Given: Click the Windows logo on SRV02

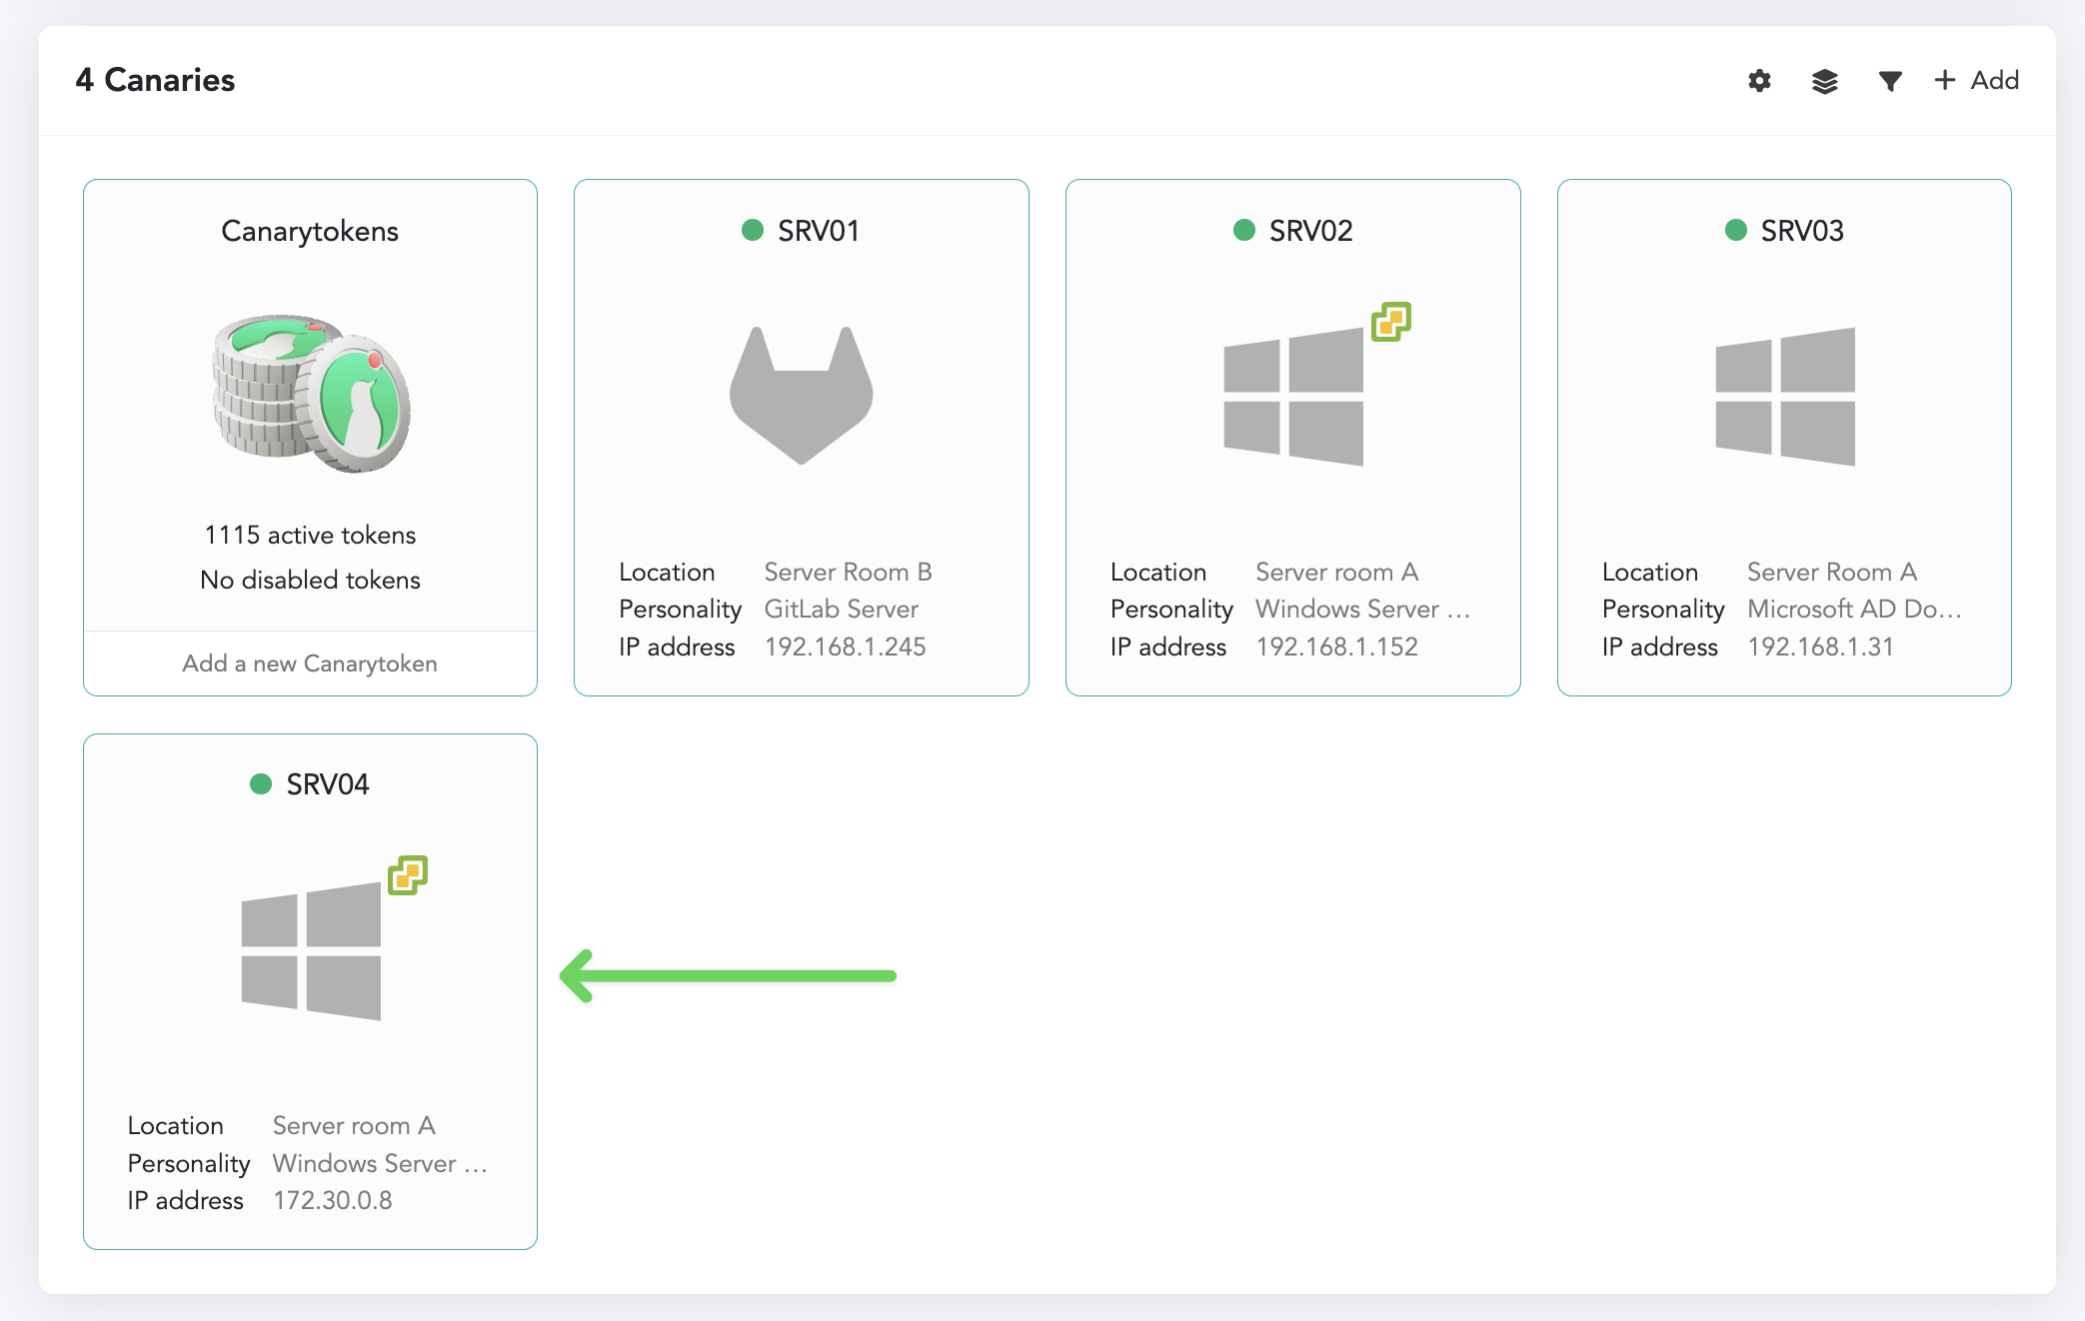Looking at the screenshot, I should 1293,397.
